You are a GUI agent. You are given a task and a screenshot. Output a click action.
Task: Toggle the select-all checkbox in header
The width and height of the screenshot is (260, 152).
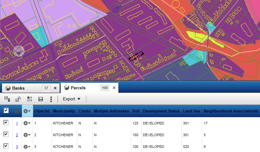pyautogui.click(x=6, y=111)
